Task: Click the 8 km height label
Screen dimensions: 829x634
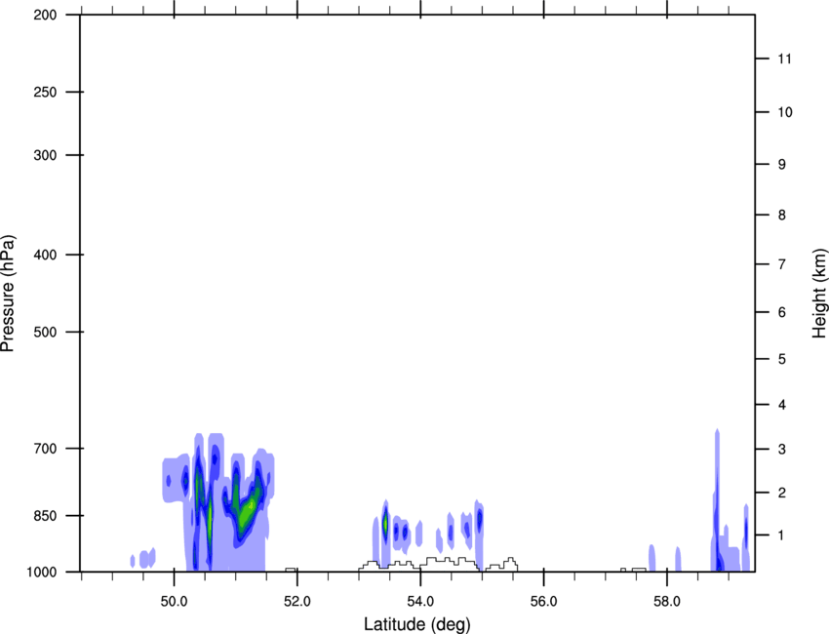Action: (782, 215)
